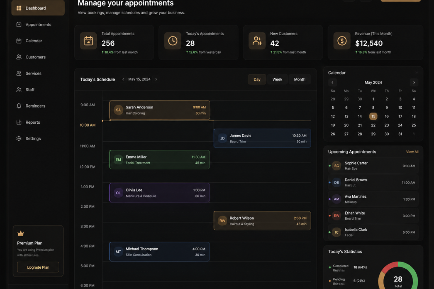Open the Appointments sidebar icon
The width and height of the screenshot is (434, 289).
(x=19, y=25)
